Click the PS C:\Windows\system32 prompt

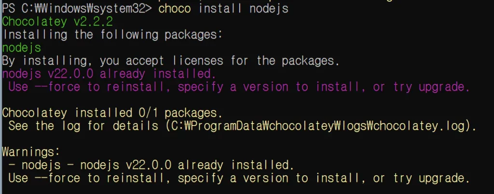(77, 8)
